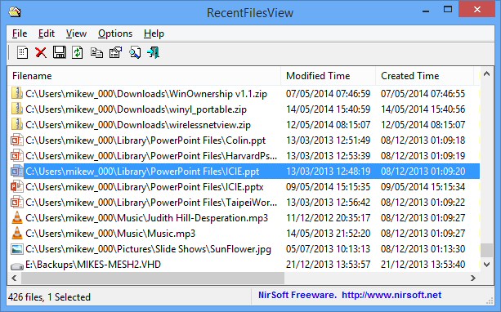The width and height of the screenshot is (501, 312).
Task: Select the winyl_portable.zip filename
Action: (x=136, y=109)
